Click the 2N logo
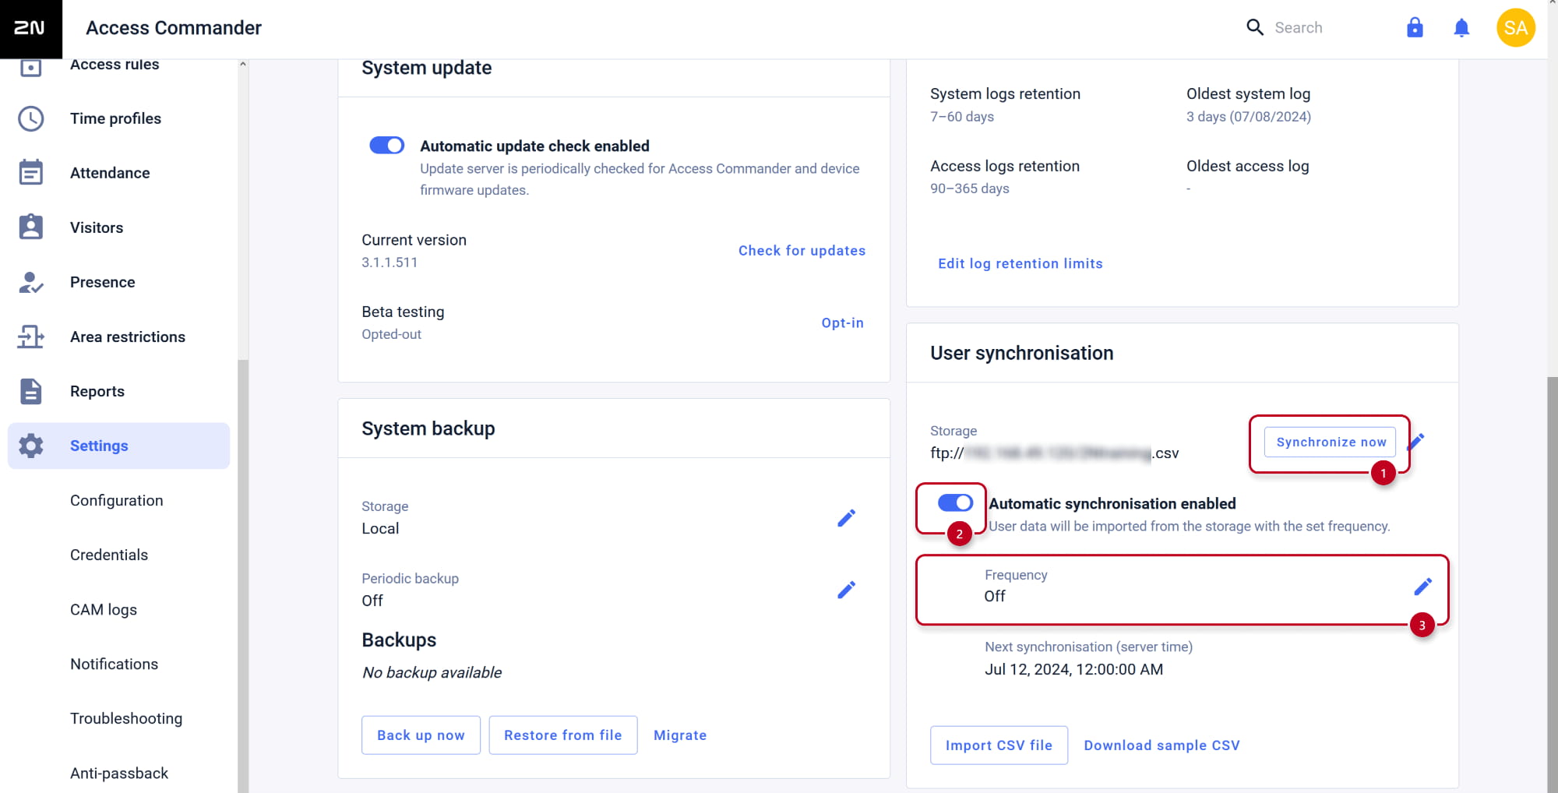Image resolution: width=1558 pixels, height=793 pixels. [30, 28]
